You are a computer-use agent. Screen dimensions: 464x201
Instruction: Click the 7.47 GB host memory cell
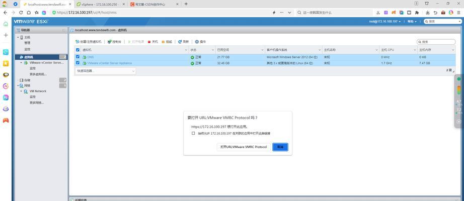tap(424, 63)
